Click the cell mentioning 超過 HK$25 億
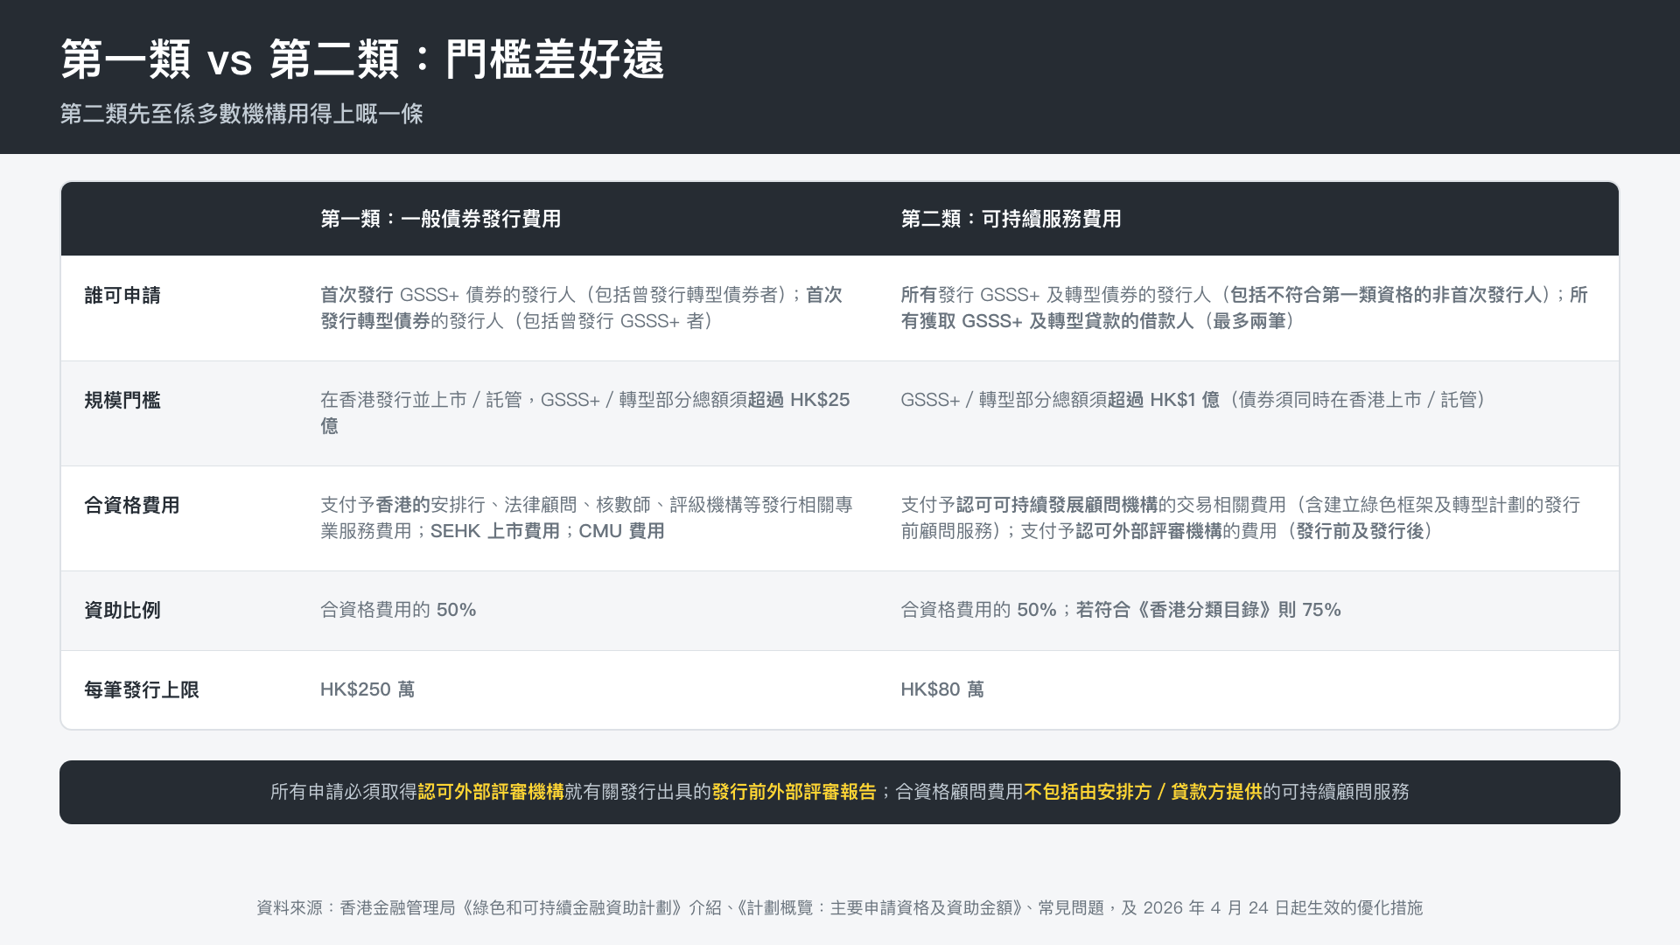 (586, 413)
